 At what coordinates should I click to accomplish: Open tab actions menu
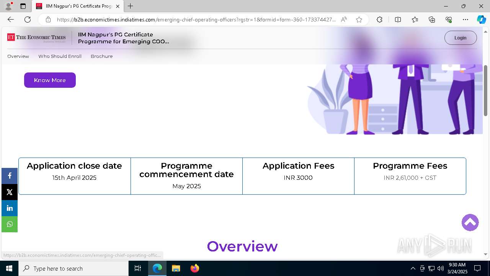tap(23, 6)
